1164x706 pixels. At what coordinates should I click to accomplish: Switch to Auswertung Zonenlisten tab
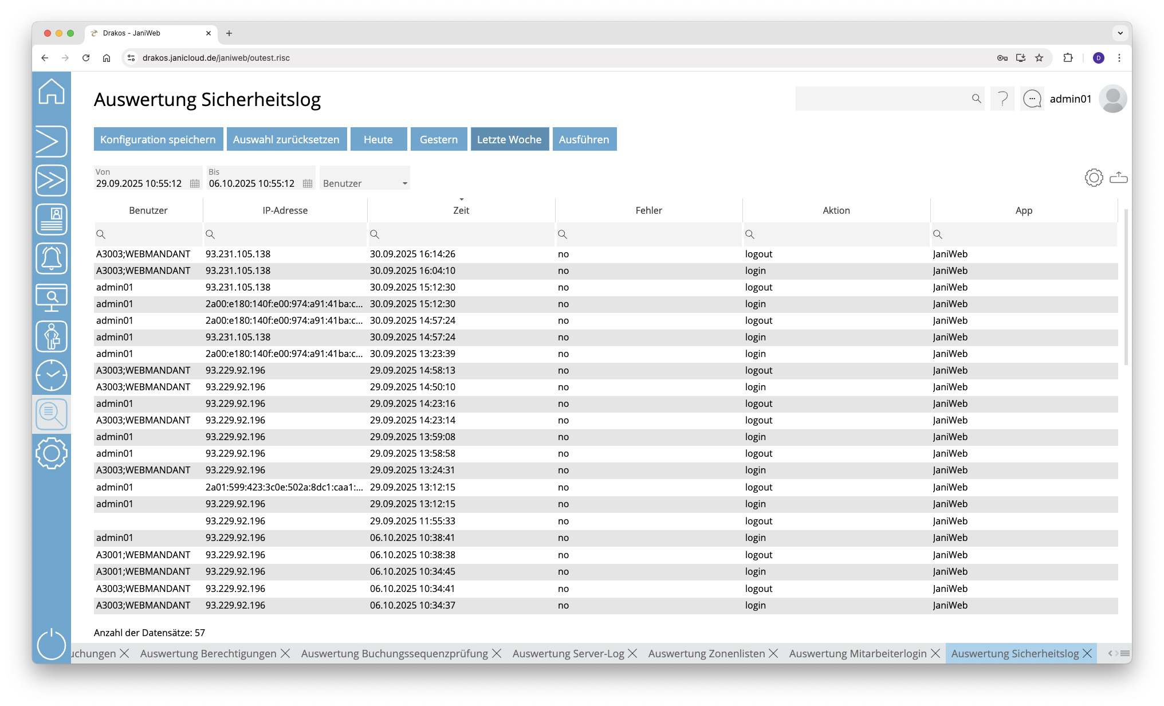tap(706, 653)
